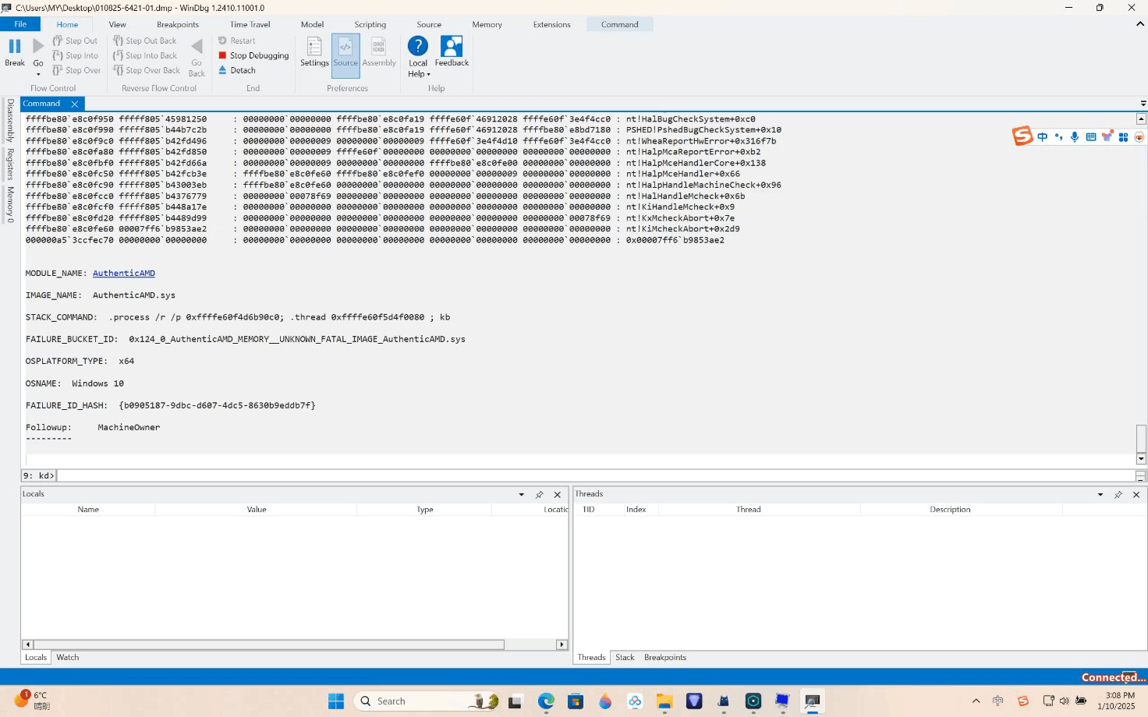Pin the Threads panel
Screen dimensions: 1148x717
point(1118,495)
